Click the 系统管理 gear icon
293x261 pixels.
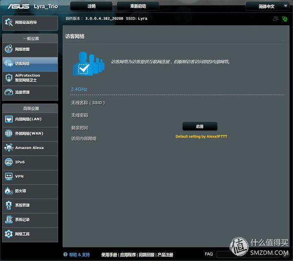pyautogui.click(x=9, y=205)
